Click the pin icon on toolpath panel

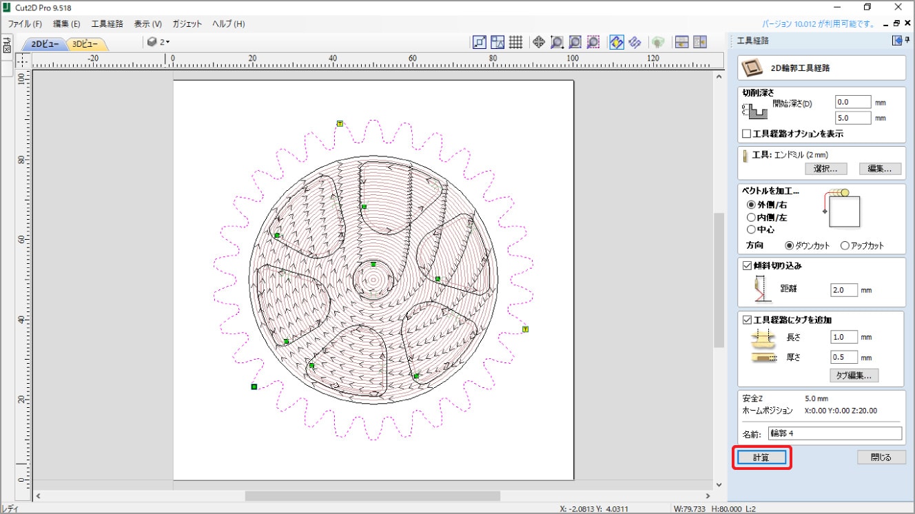(x=907, y=41)
